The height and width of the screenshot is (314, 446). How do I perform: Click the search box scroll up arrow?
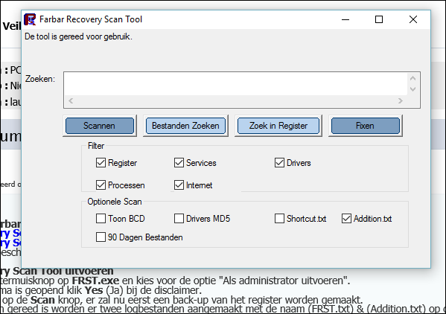click(413, 78)
